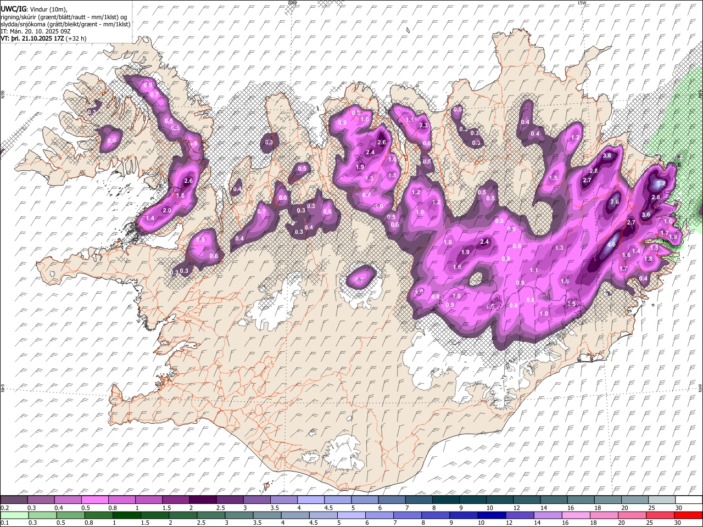Pick the 0.8 swatch in upper pink legend row
703x527 pixels.
122,500
